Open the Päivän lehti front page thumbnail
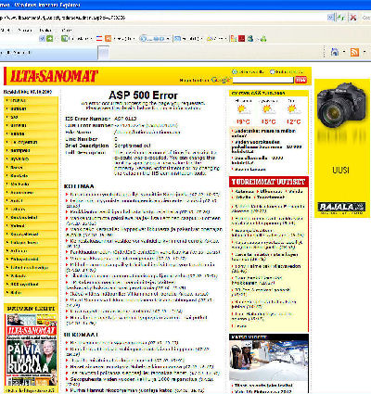The width and height of the screenshot is (371, 394). click(x=32, y=350)
